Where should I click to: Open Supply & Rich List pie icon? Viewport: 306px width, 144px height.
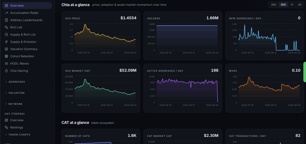coord(7,35)
